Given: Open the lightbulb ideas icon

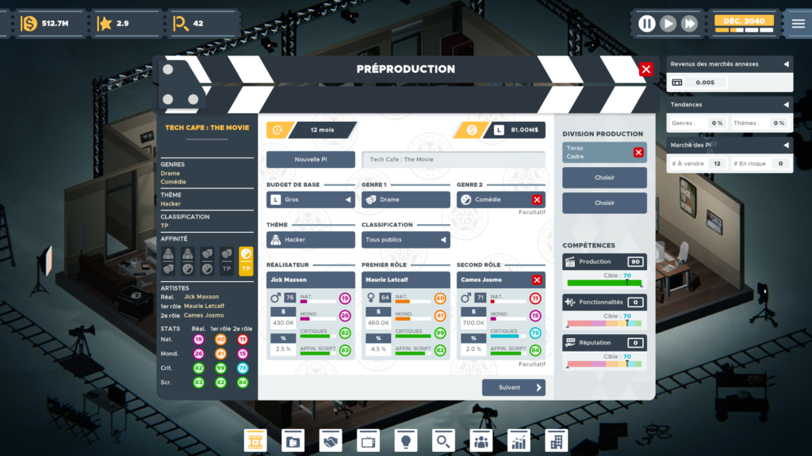Looking at the screenshot, I should [x=406, y=441].
